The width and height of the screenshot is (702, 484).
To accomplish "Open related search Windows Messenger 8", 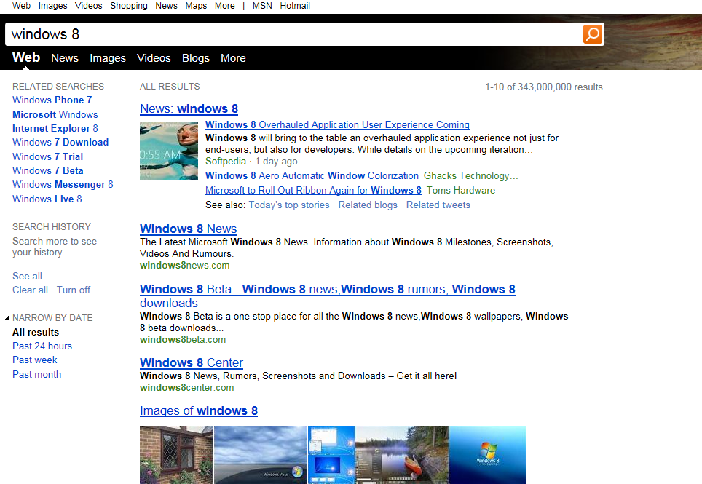I will (63, 185).
